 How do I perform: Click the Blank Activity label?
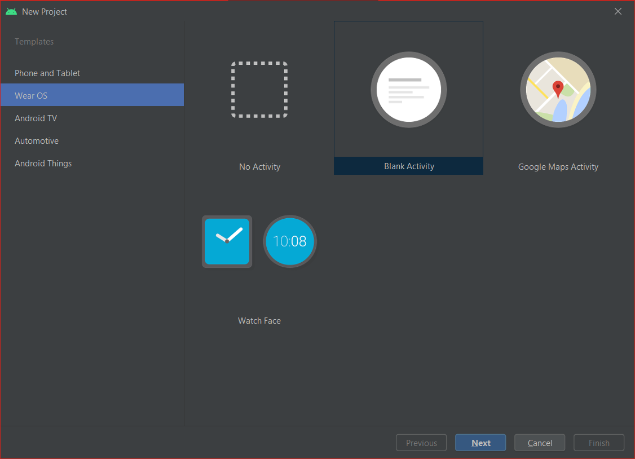tap(409, 166)
